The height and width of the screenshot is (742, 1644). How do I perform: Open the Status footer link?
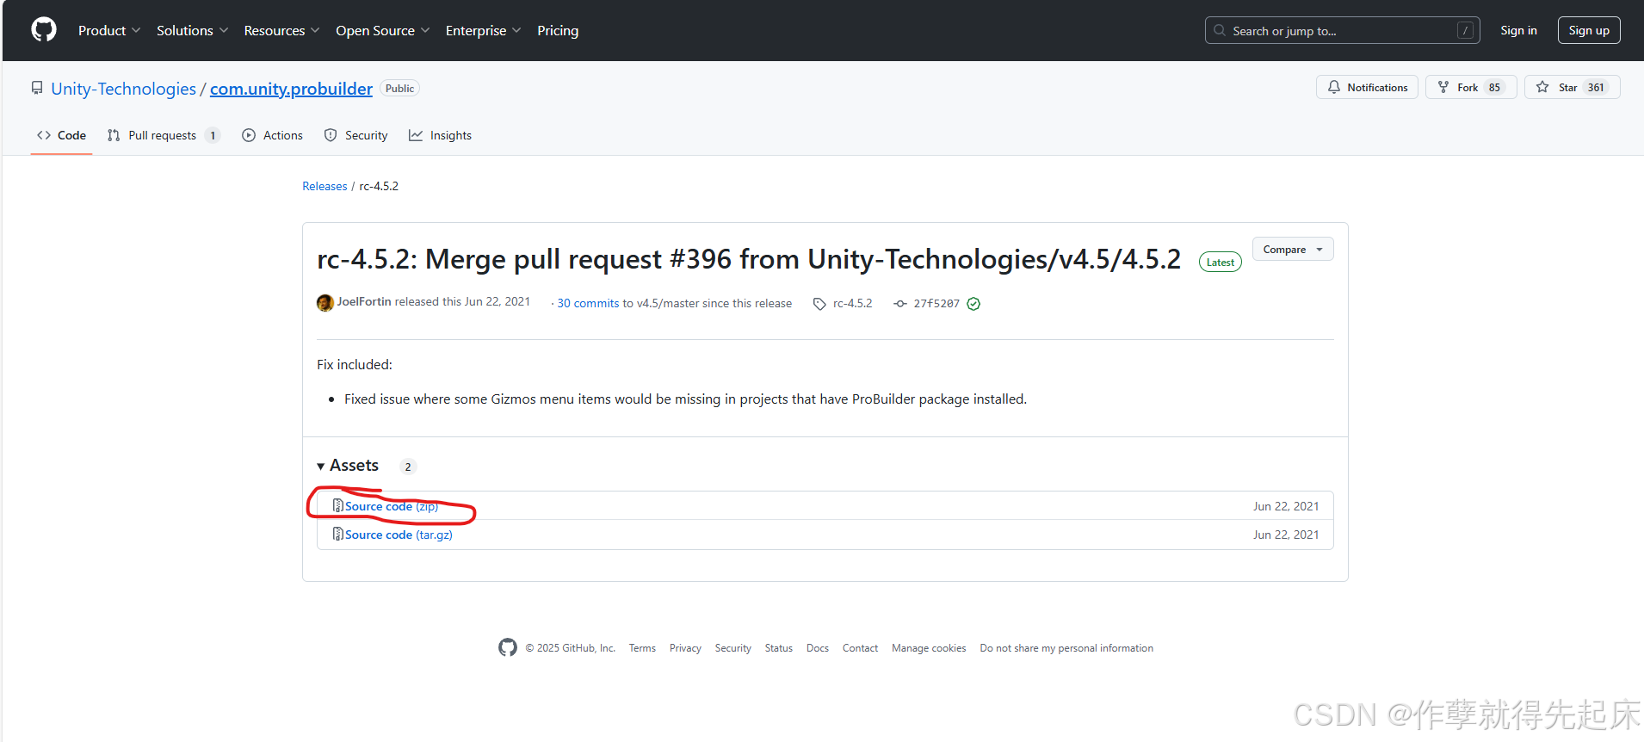pos(779,648)
